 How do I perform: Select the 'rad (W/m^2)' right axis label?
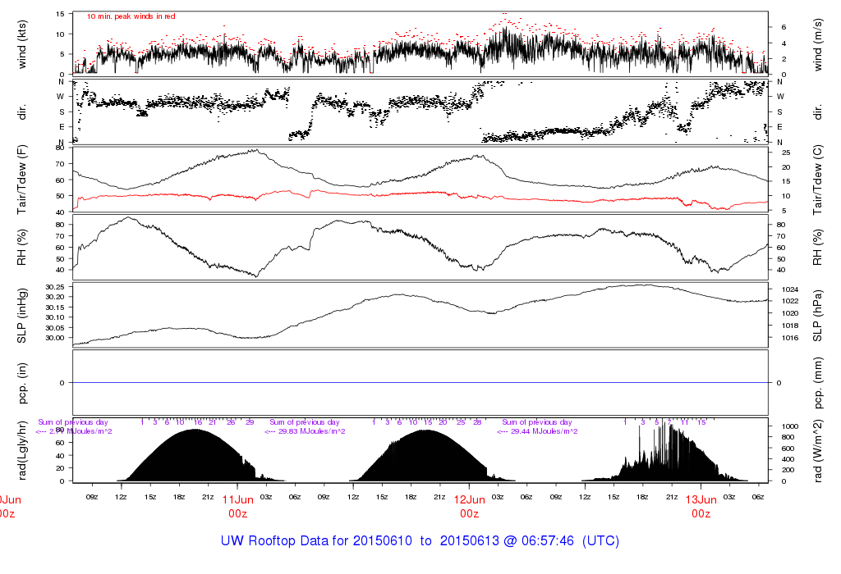coord(817,449)
